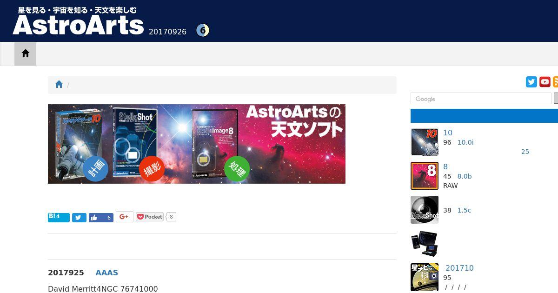Viewport: 558px width, 293px height.
Task: Click the button beside the Google search field
Action: [x=556, y=98]
